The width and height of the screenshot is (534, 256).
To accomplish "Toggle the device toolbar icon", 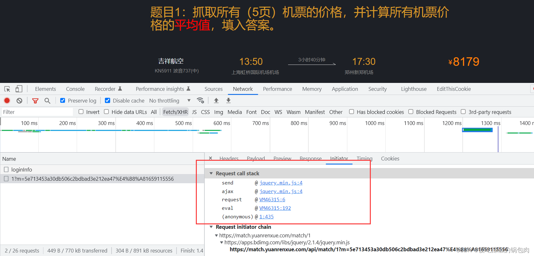I will [x=19, y=89].
